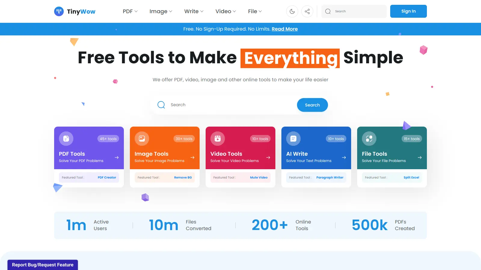Toggle dark mode with the moon icon

pyautogui.click(x=292, y=11)
